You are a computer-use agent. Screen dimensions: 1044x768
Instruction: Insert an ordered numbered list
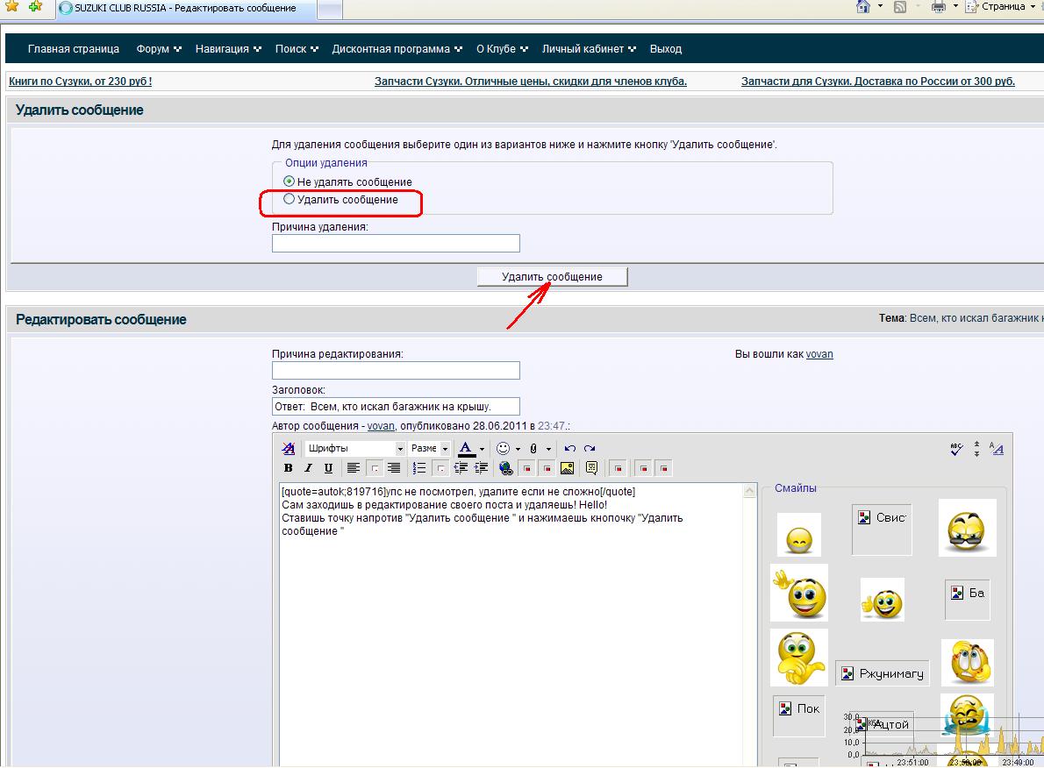(419, 468)
